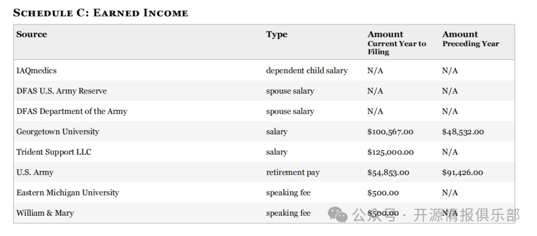The height and width of the screenshot is (236, 537).
Task: Select the Eastern Michigan University row
Action: pyautogui.click(x=68, y=193)
